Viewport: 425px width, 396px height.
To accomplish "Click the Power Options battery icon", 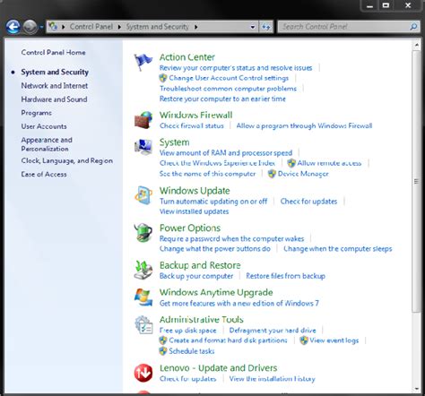I will click(x=143, y=232).
